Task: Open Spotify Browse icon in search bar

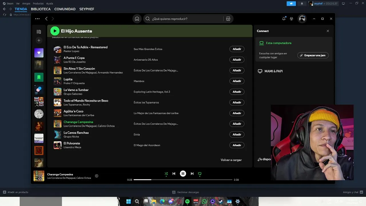Action: coord(228,19)
